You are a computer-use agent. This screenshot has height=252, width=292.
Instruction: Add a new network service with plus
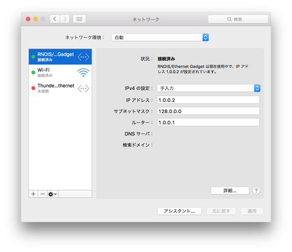tap(33, 194)
